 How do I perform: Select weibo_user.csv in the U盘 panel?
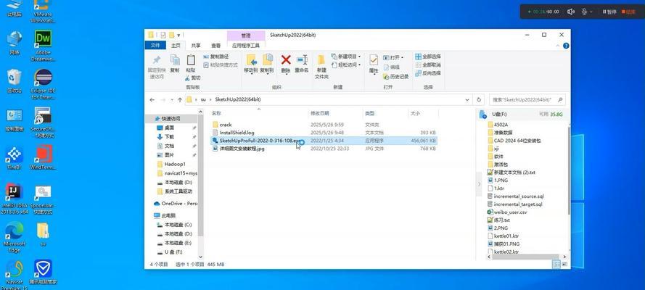506,212
